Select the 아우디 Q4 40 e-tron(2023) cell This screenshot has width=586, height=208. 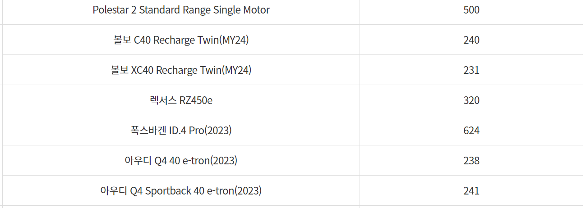pyautogui.click(x=181, y=160)
